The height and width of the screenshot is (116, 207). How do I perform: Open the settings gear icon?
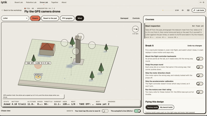point(203,2)
